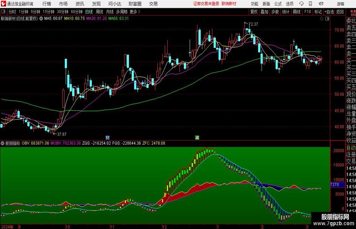Click the 财 event marker on chart
This screenshot has height=229, width=356.
click(x=108, y=137)
